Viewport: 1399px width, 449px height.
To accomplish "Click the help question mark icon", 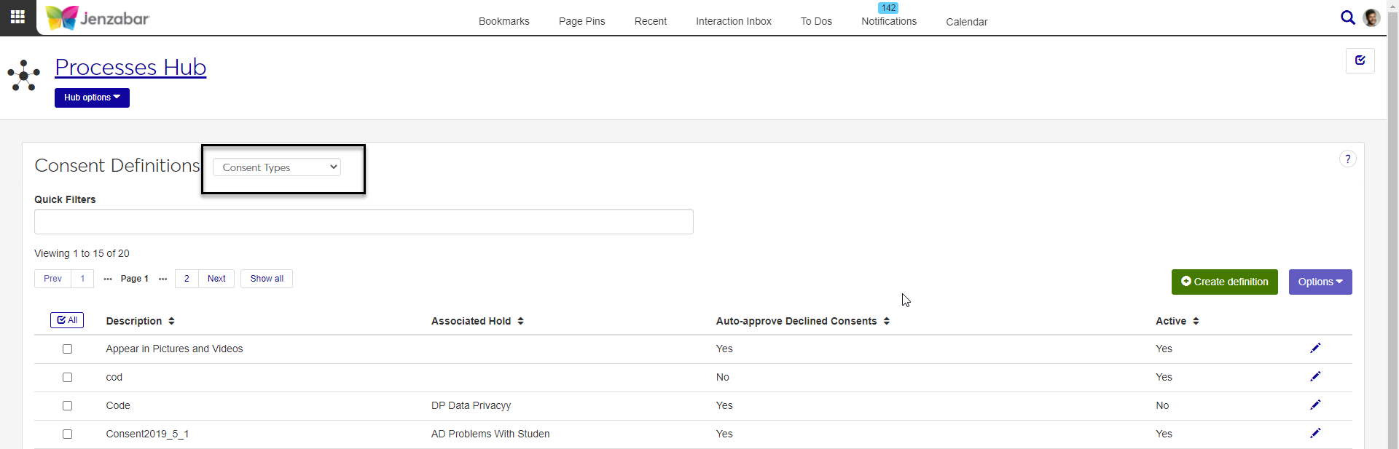I will pyautogui.click(x=1347, y=159).
